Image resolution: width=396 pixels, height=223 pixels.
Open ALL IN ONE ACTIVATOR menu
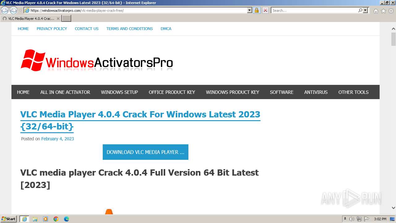[x=65, y=92]
